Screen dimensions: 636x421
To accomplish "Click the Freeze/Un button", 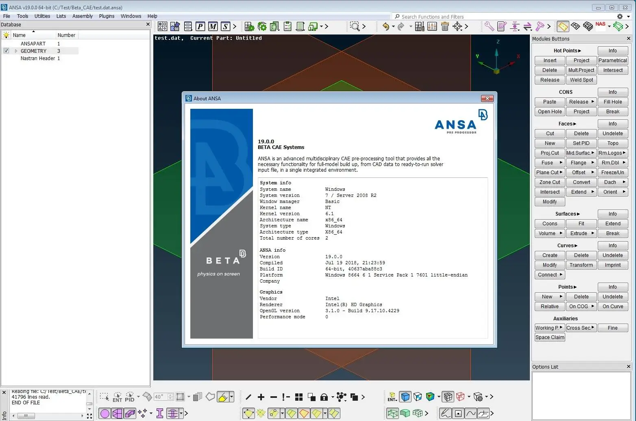I will [x=613, y=173].
